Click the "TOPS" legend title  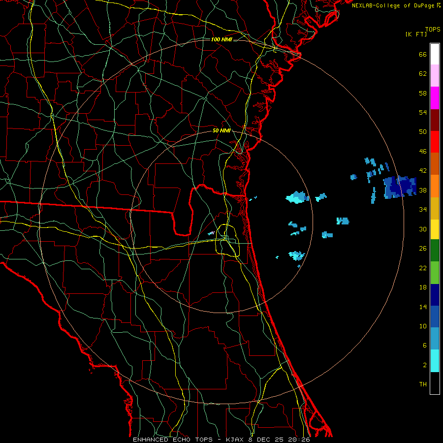(433, 30)
